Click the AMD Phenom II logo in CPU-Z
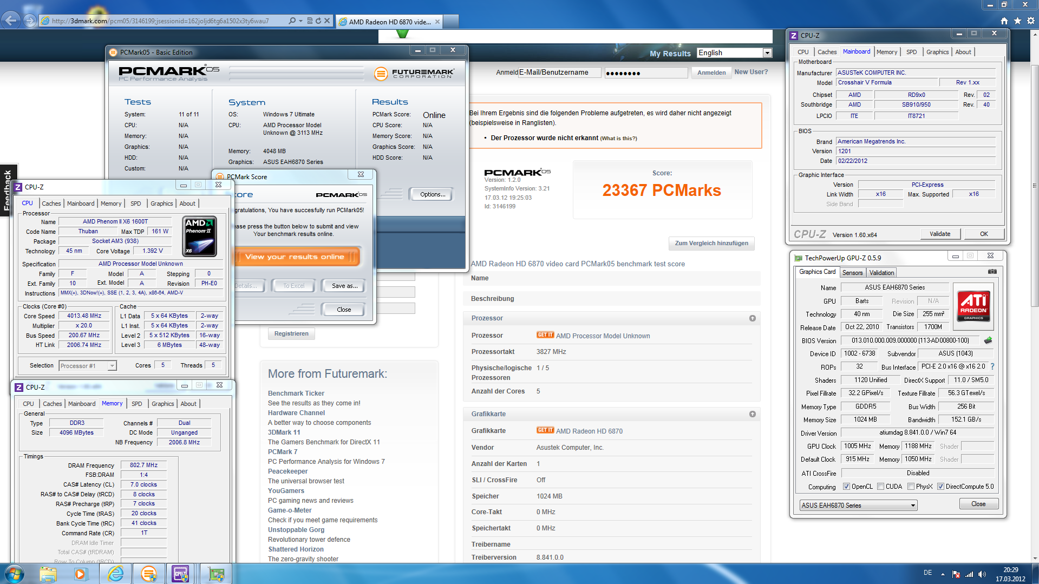 point(200,237)
